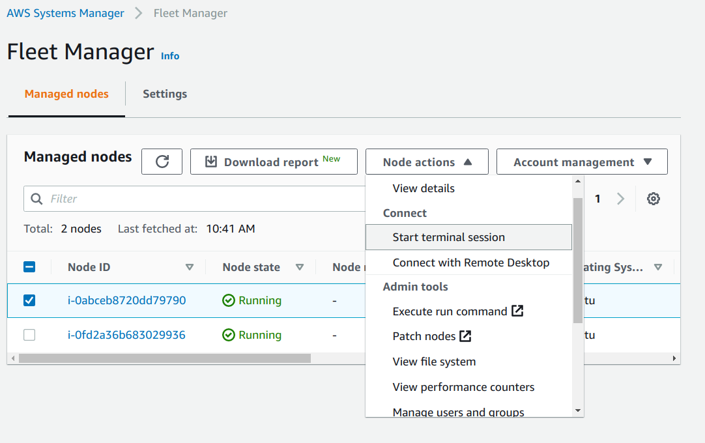Uncheck the node i-0abceb8720dd79790 checkbox
Image resolution: width=705 pixels, height=443 pixels.
(29, 300)
